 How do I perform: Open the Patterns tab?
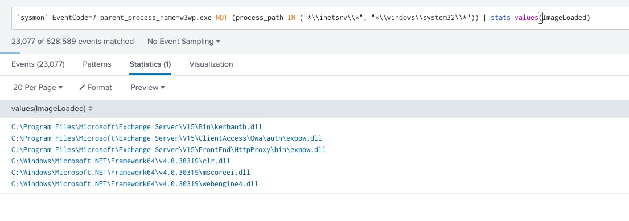pyautogui.click(x=97, y=64)
